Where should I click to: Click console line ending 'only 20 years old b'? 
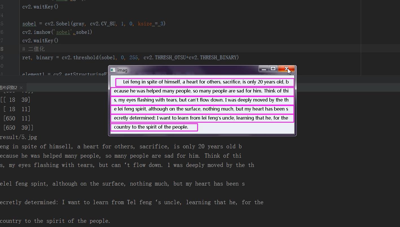[x=121, y=147]
